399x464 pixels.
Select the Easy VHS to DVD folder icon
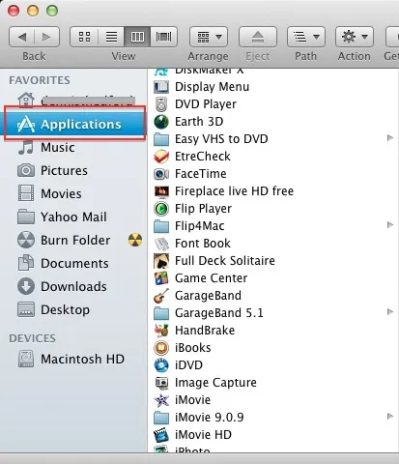[161, 139]
